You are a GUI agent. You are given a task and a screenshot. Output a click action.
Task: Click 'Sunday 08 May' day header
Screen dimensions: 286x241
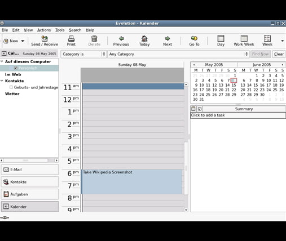pos(132,65)
